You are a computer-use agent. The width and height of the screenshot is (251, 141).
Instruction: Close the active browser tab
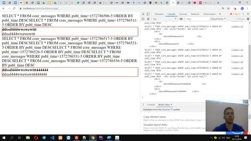(173, 3)
